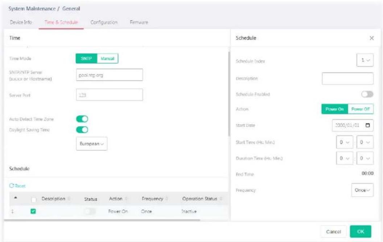Viewport: 383px width, 242px height.
Task: Click the index sort arrow in table header
Action: click(15, 197)
